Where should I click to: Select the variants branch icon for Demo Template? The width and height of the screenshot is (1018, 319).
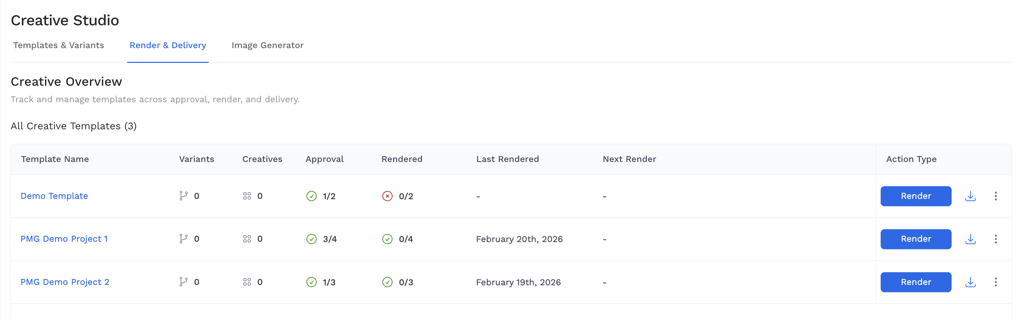tap(183, 196)
